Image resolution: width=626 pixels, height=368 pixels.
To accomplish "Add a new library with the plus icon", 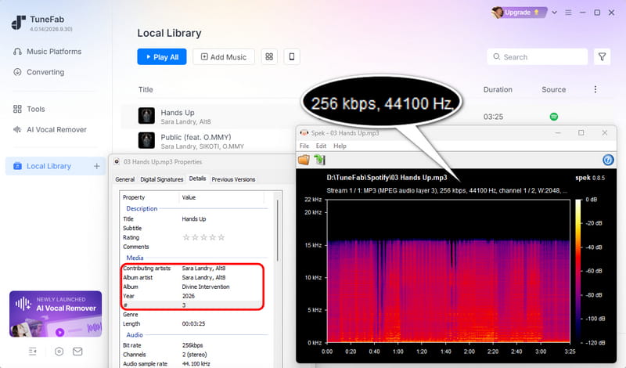I will [96, 166].
